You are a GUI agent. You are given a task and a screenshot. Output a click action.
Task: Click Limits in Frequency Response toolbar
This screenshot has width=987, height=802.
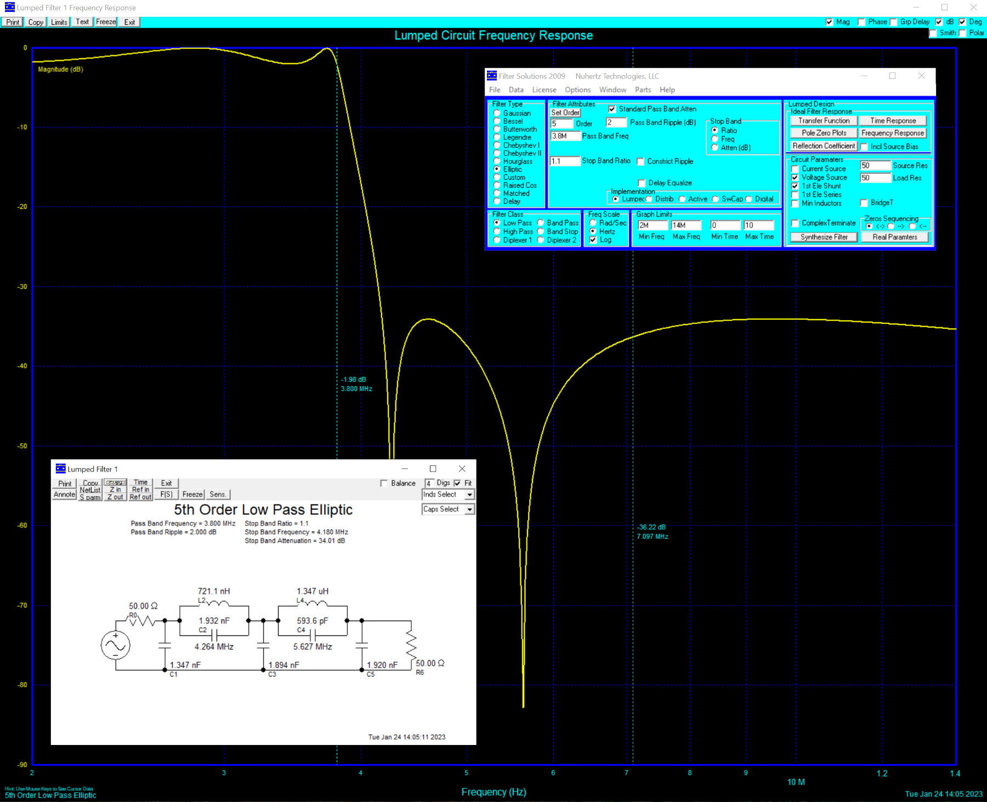[59, 22]
